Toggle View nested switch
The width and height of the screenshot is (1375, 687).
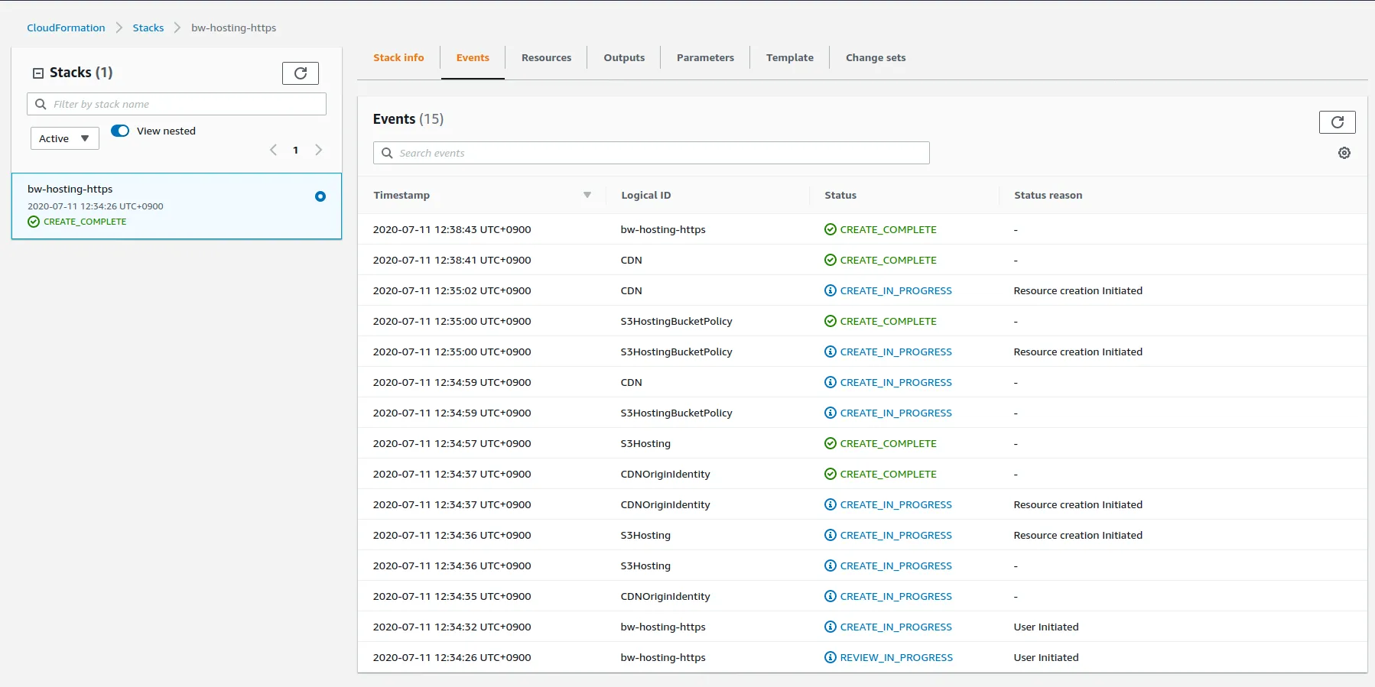click(x=120, y=131)
